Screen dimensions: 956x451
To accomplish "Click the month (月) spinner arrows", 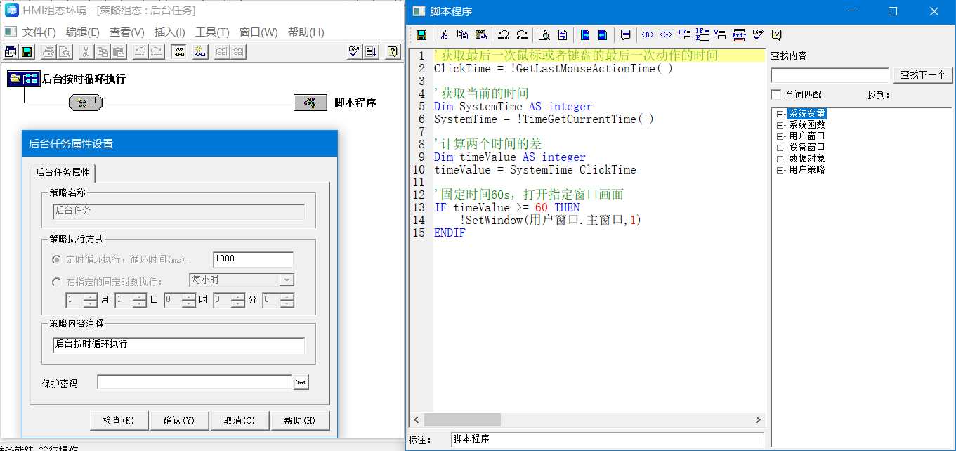I will (91, 301).
